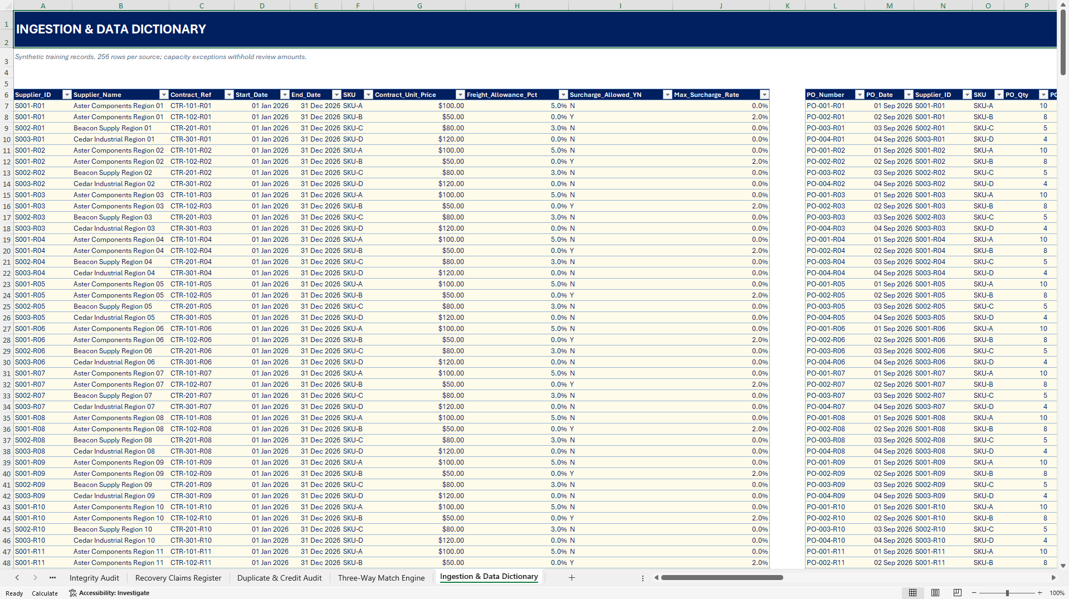Go to the previous sheet with the left arrow
Viewport: 1069px width, 599px height.
tap(17, 578)
